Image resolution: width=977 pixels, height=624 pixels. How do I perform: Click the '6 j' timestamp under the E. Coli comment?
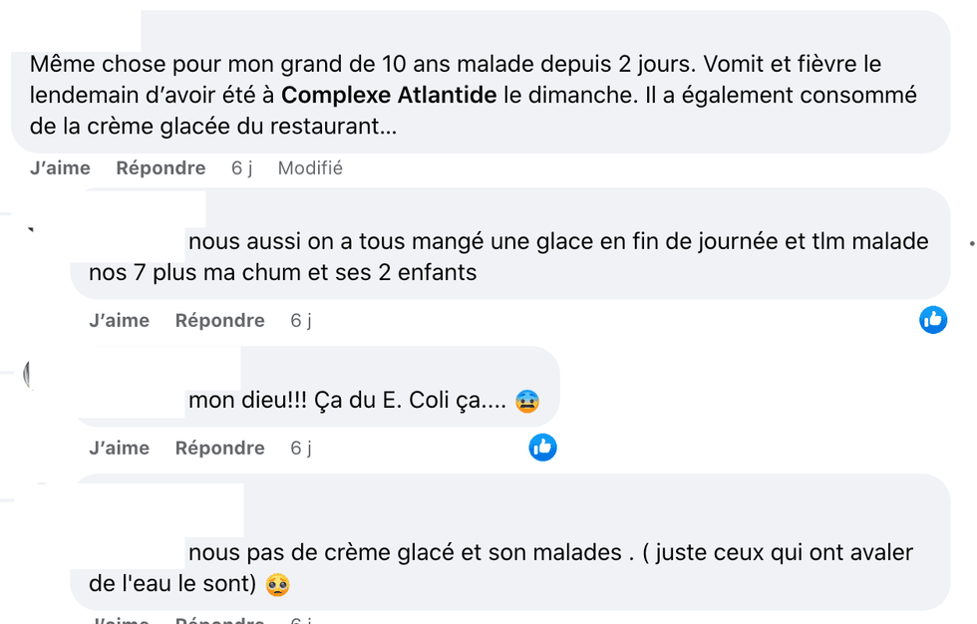(x=299, y=448)
